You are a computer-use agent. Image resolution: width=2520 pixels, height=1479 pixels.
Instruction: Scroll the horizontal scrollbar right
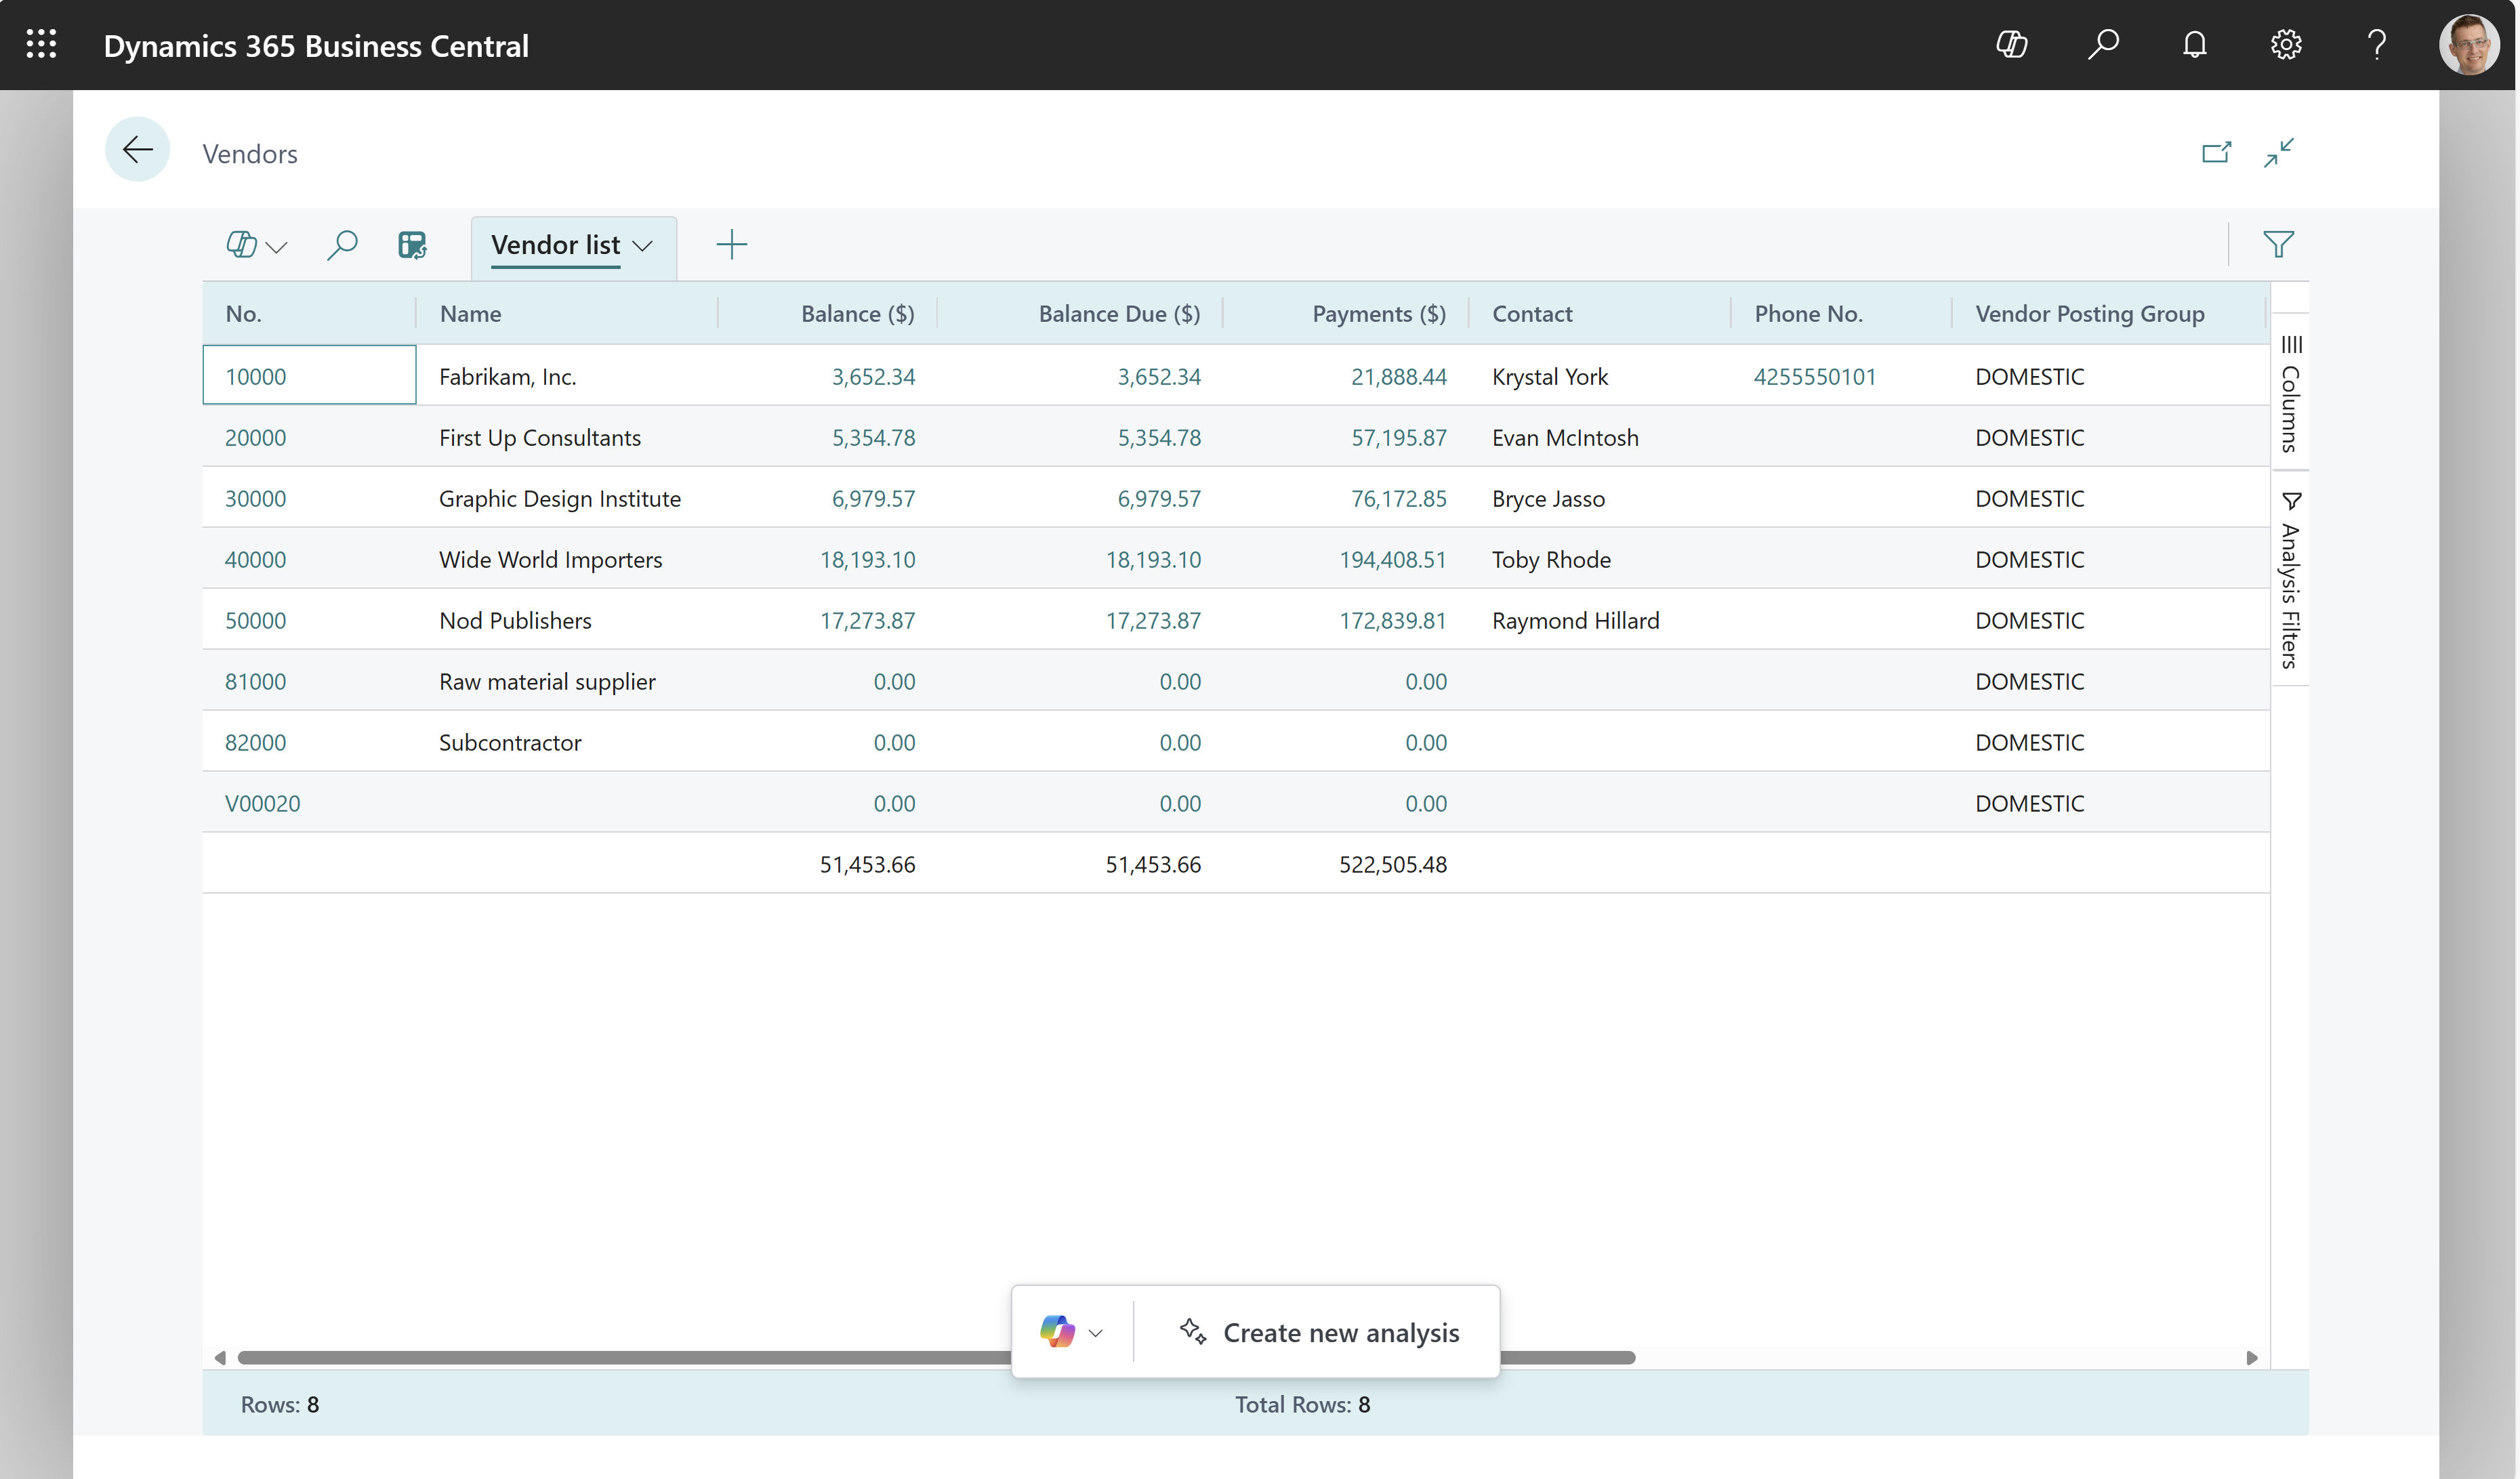tap(2250, 1356)
